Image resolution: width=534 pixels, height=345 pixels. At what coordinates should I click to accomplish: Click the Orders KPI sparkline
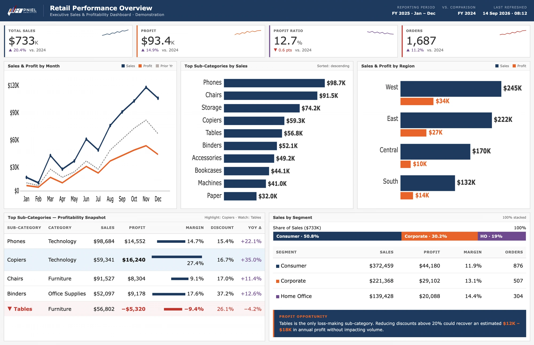[513, 33]
